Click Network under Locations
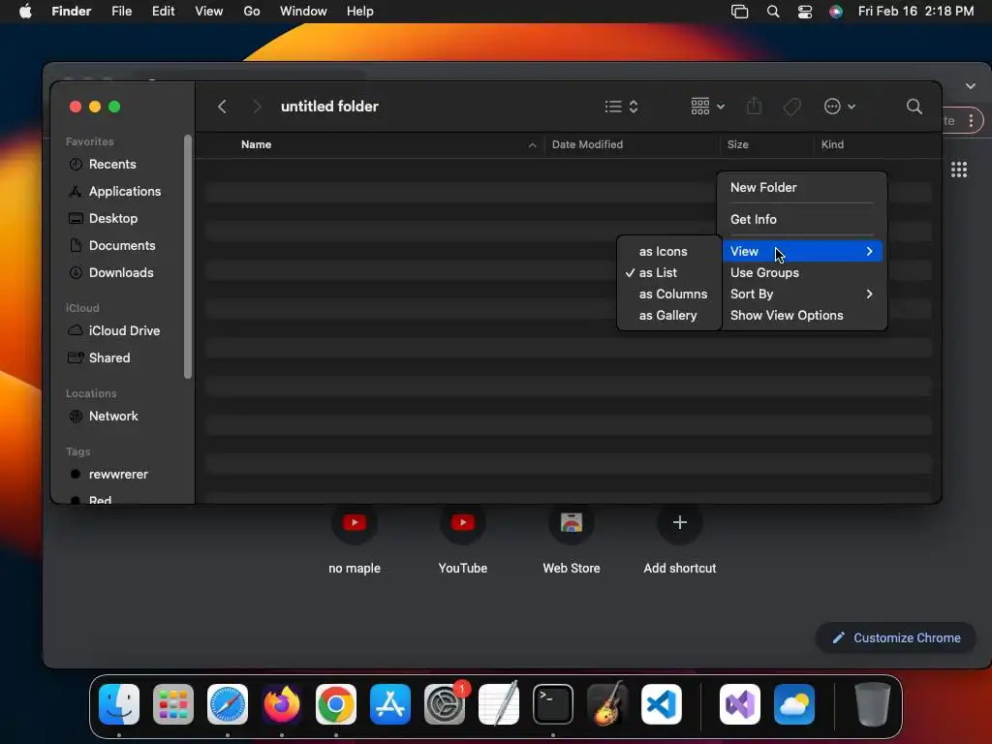The width and height of the screenshot is (992, 744). point(113,417)
